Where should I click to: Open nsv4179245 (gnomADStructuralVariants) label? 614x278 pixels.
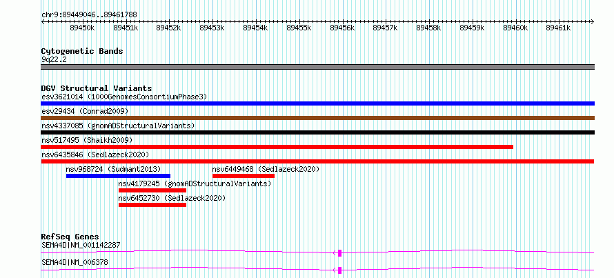click(x=195, y=183)
